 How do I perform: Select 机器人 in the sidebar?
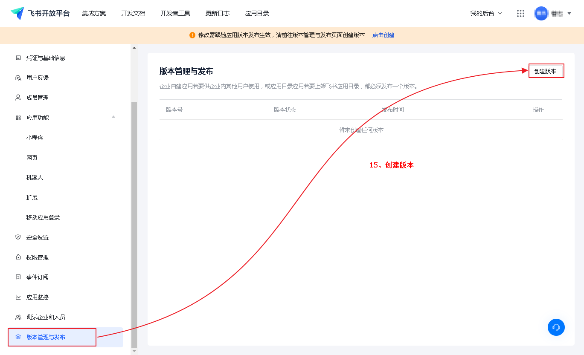[35, 177]
